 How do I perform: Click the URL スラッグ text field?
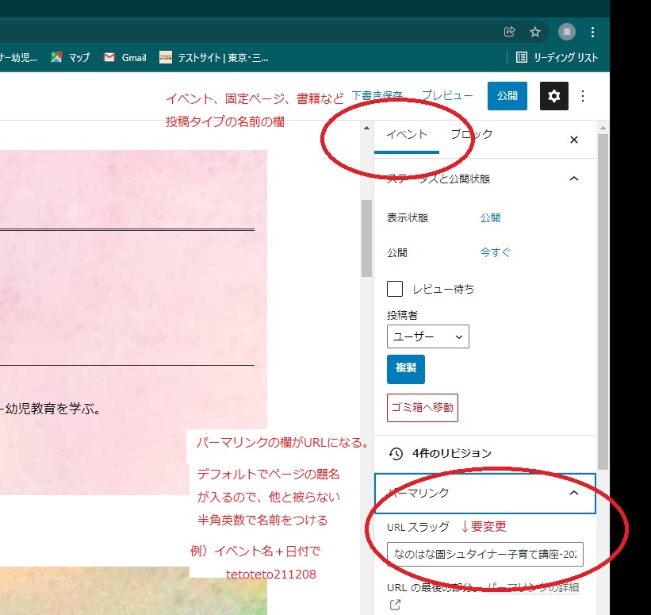[485, 554]
